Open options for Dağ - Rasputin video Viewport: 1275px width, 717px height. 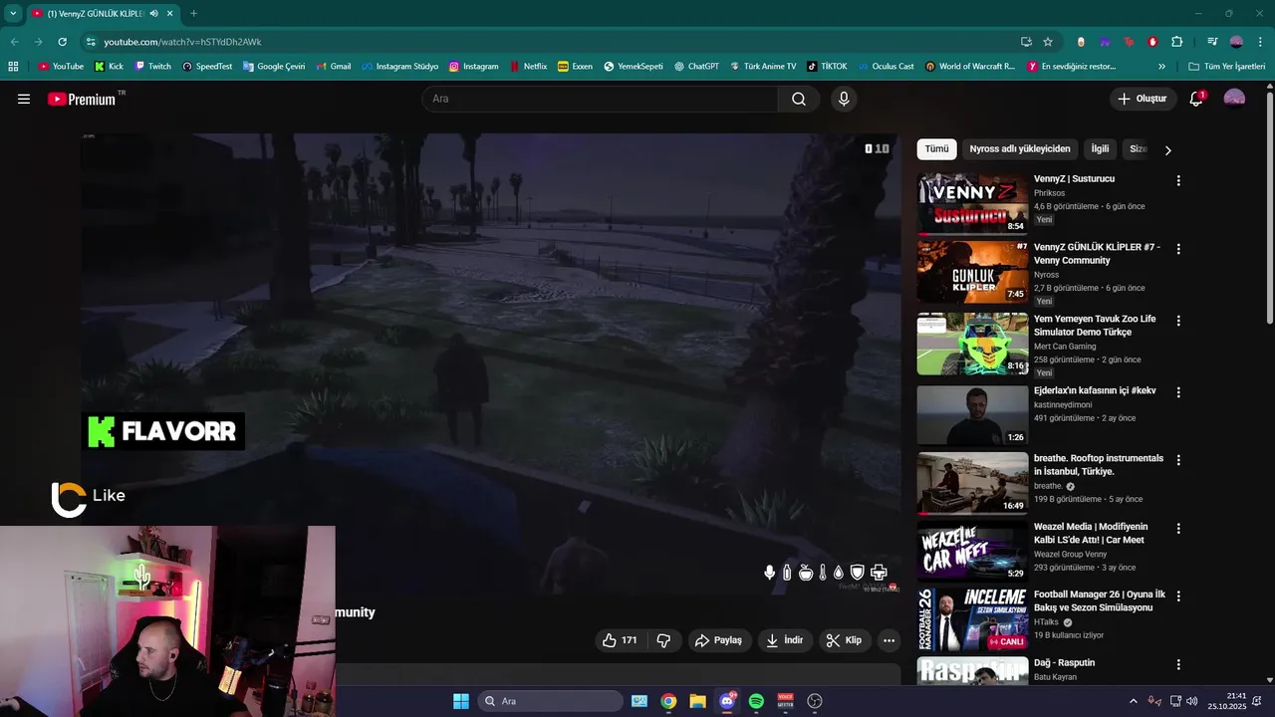click(1178, 664)
